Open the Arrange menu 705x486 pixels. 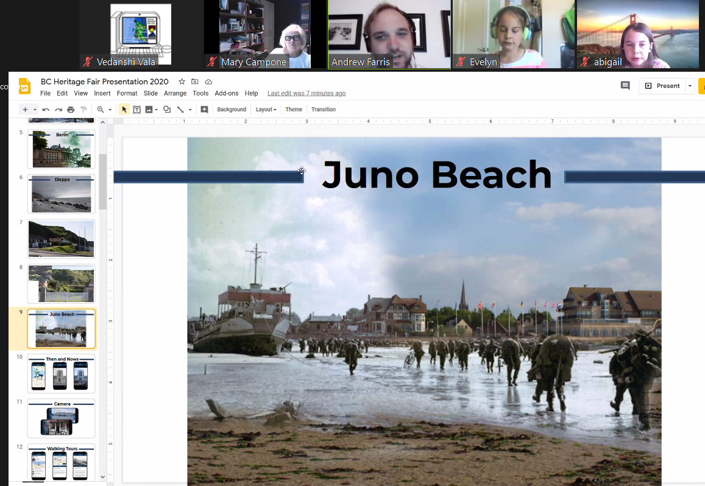click(175, 93)
